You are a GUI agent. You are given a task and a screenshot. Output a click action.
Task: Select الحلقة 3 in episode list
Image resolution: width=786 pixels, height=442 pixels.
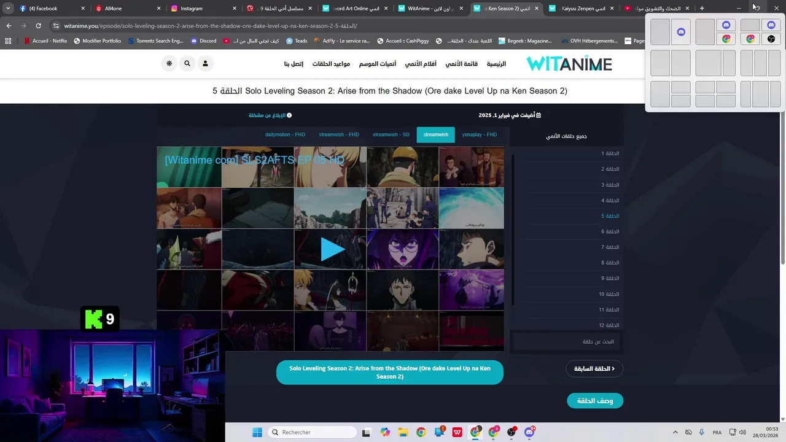coord(610,185)
